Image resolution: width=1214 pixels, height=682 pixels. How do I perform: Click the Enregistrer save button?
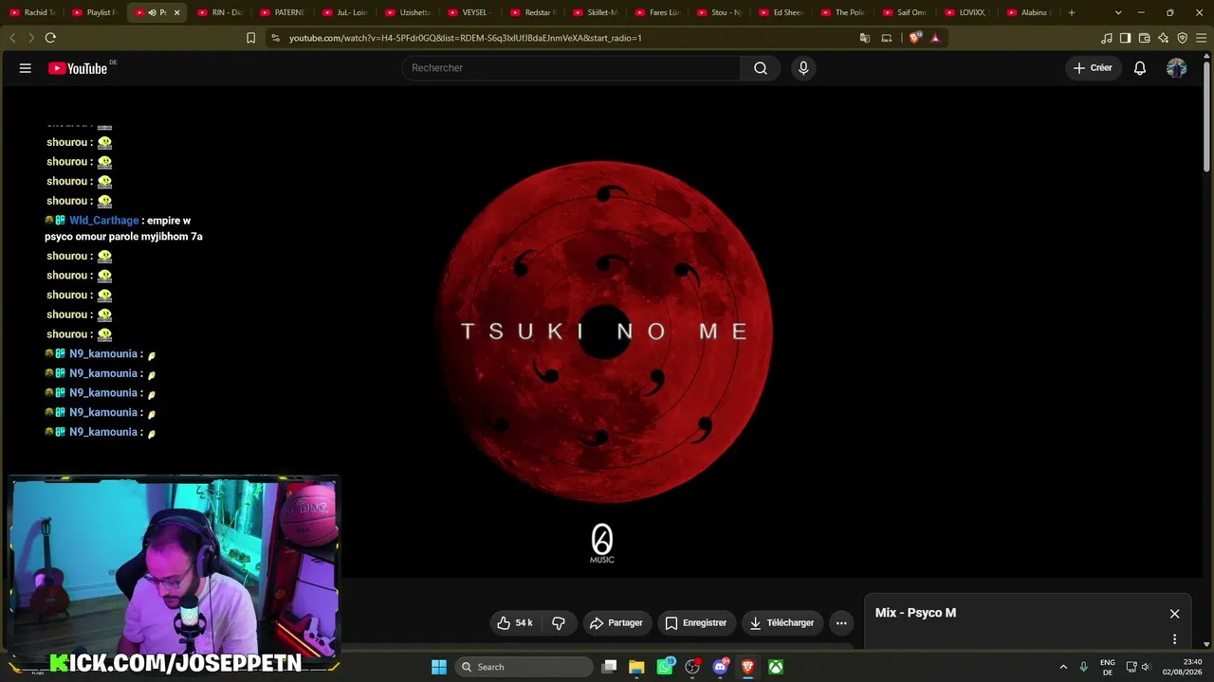[x=697, y=623]
